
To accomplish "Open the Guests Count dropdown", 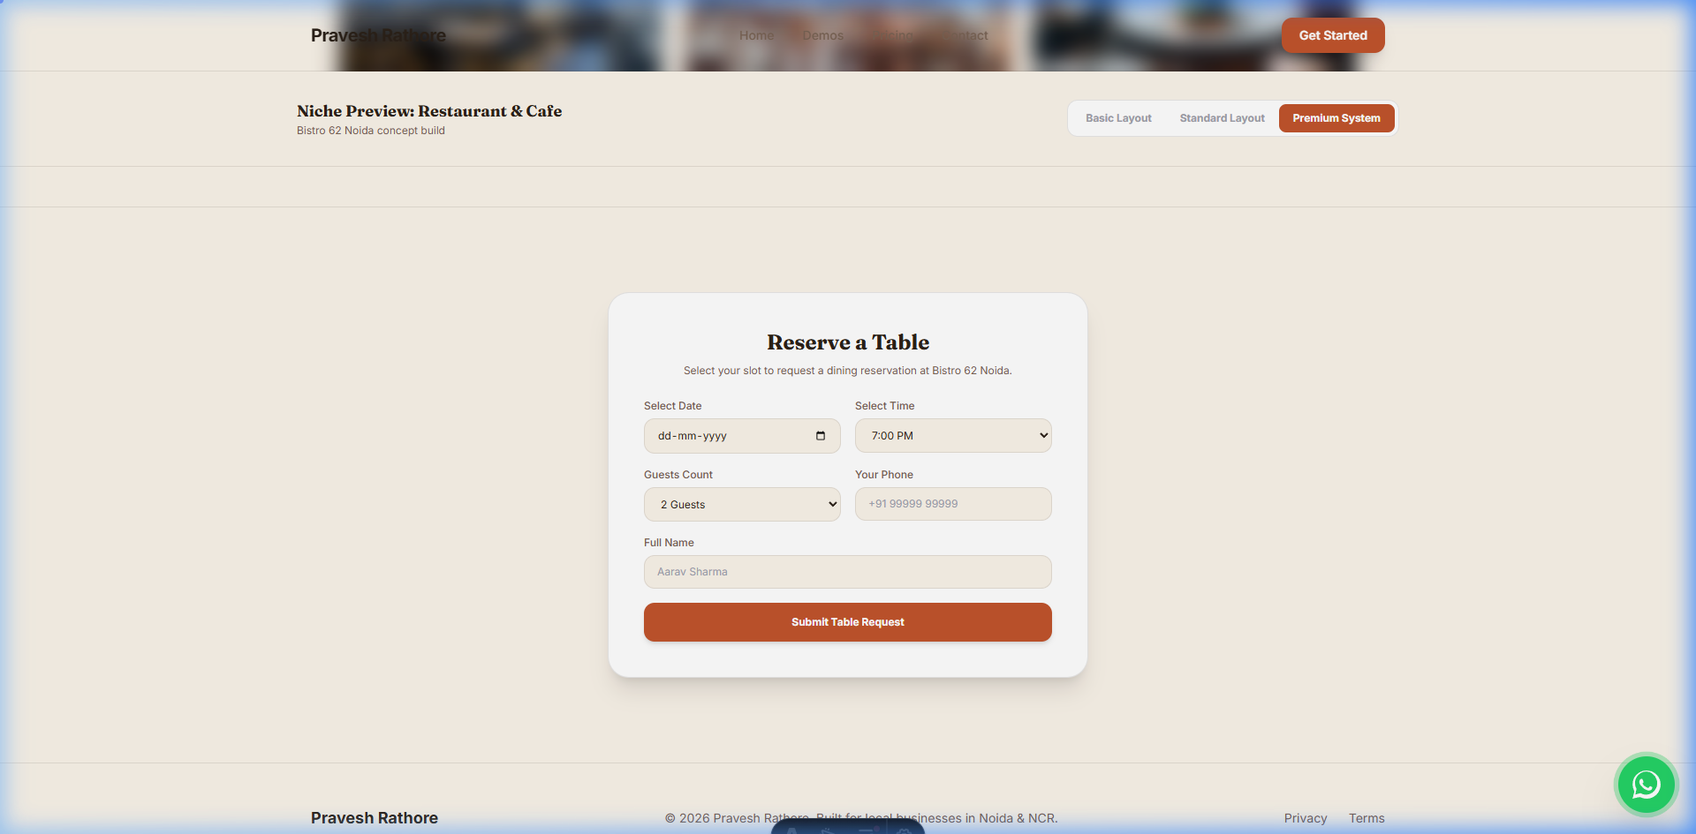I will 742,505.
